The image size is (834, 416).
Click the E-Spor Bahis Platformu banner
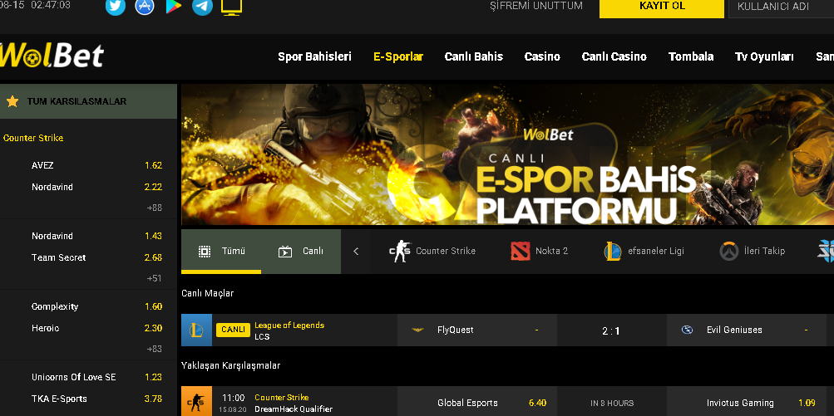tap(507, 154)
